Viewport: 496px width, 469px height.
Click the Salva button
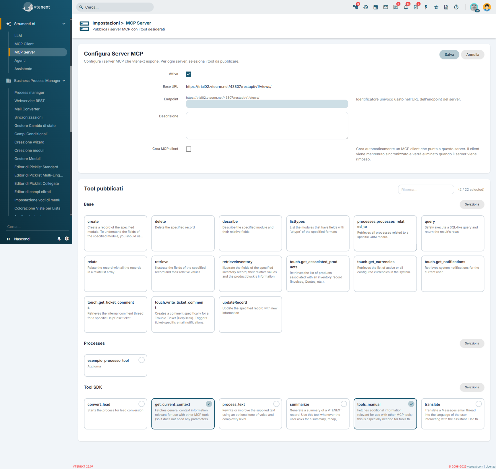click(x=449, y=55)
